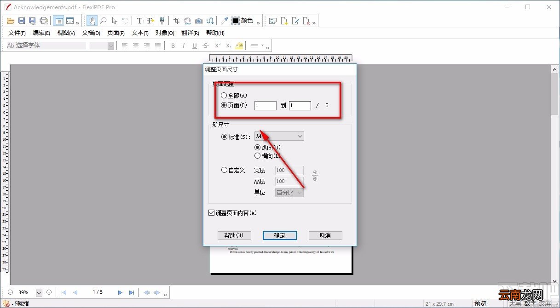Click the layout view toggle icon
Viewport: 560px width, 308px height.
pos(58,21)
